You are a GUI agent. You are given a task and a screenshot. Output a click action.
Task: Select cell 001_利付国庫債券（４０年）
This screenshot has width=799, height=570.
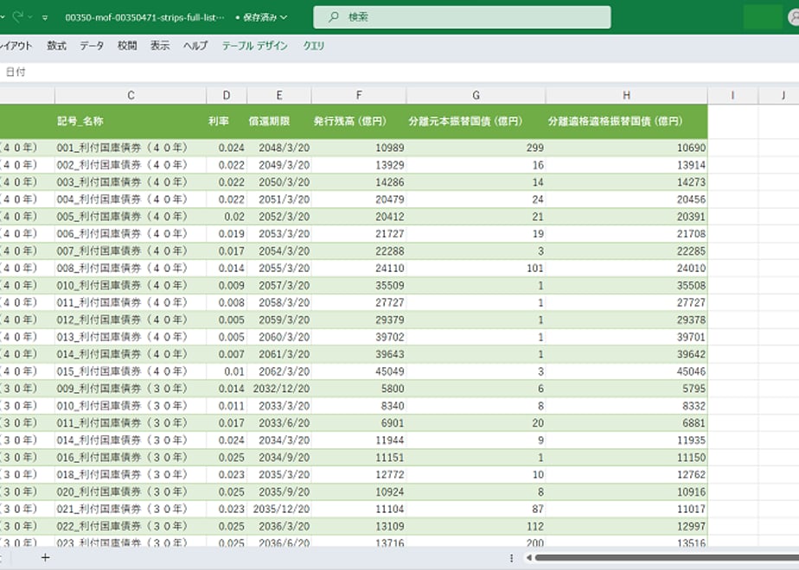pos(131,148)
